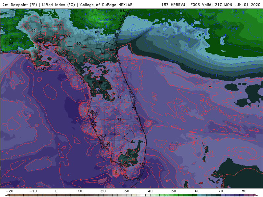Click the 'Lifted Index (°C)' header label
Screen dimensions: 263x197
pyautogui.click(x=59, y=5)
